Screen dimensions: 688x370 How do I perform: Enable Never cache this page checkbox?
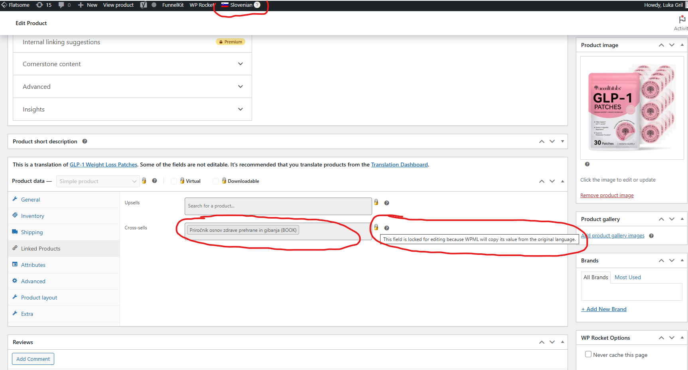coord(588,354)
